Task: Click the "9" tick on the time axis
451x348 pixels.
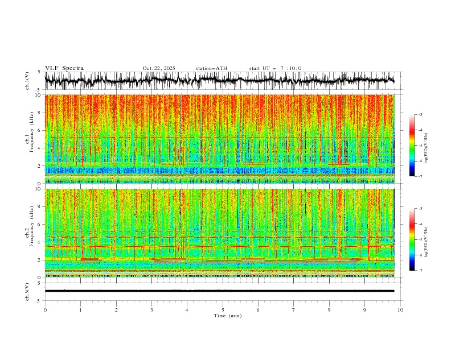Action: click(x=364, y=310)
